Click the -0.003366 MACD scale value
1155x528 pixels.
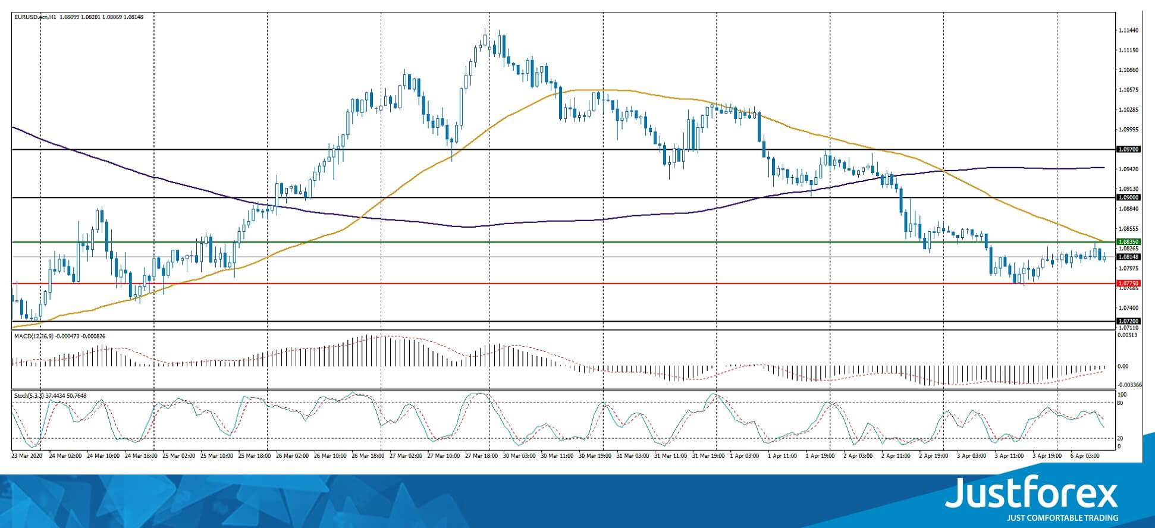(1129, 385)
